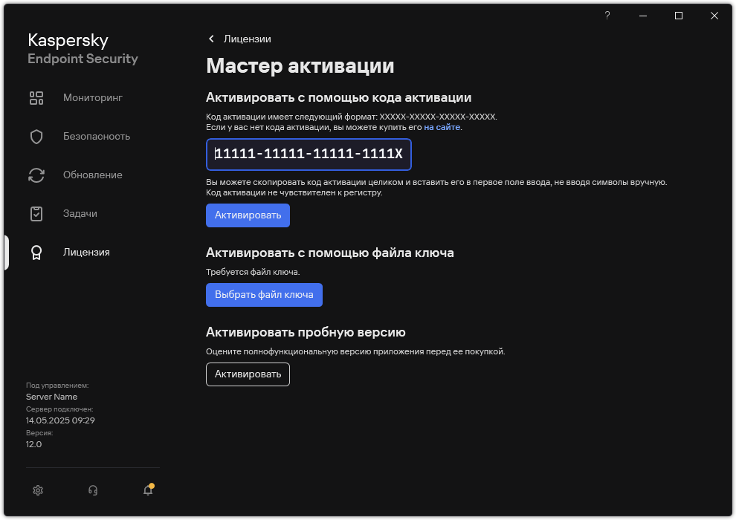Click the Обновление refresh icon

tap(36, 175)
